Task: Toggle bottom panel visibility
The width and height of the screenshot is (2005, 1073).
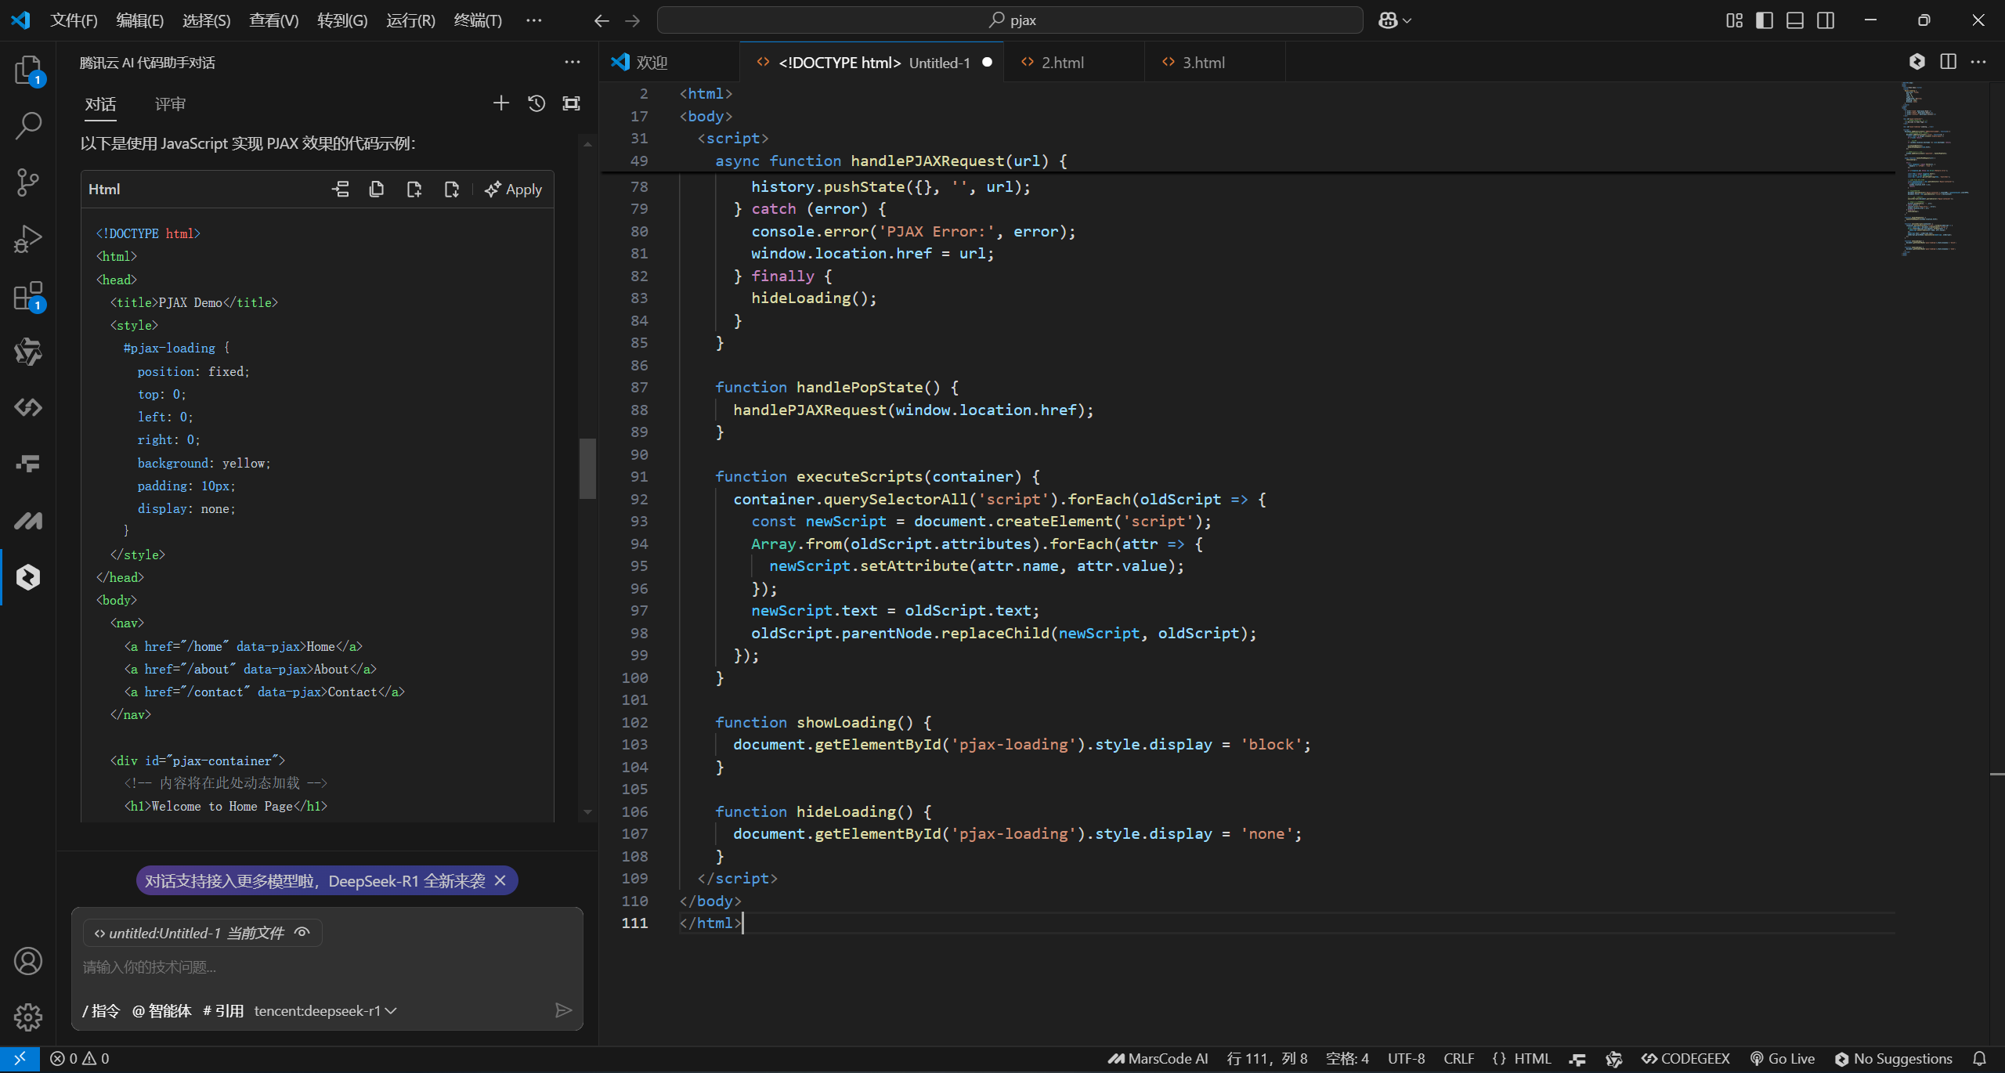Action: (1795, 20)
